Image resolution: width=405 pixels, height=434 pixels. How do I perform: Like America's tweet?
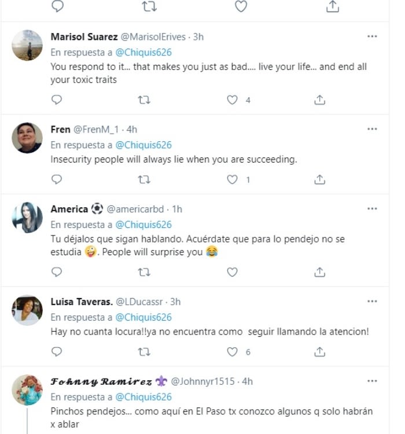(x=232, y=271)
